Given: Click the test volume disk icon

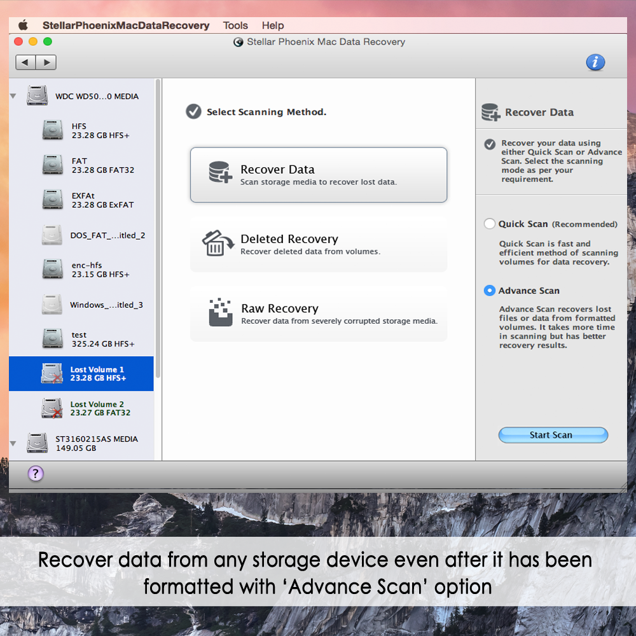Looking at the screenshot, I should [53, 339].
